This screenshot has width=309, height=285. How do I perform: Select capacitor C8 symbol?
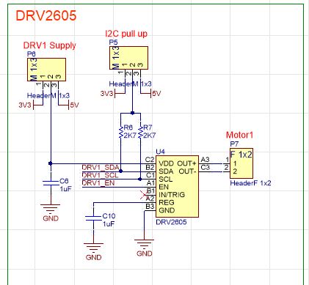pyautogui.click(x=51, y=183)
